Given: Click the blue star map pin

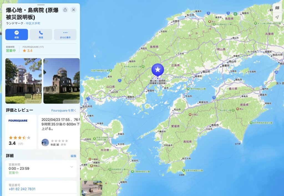Looking at the screenshot, I should click(x=158, y=70).
